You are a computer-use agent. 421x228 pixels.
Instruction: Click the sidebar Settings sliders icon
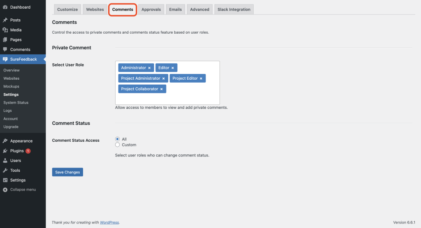coord(5,180)
